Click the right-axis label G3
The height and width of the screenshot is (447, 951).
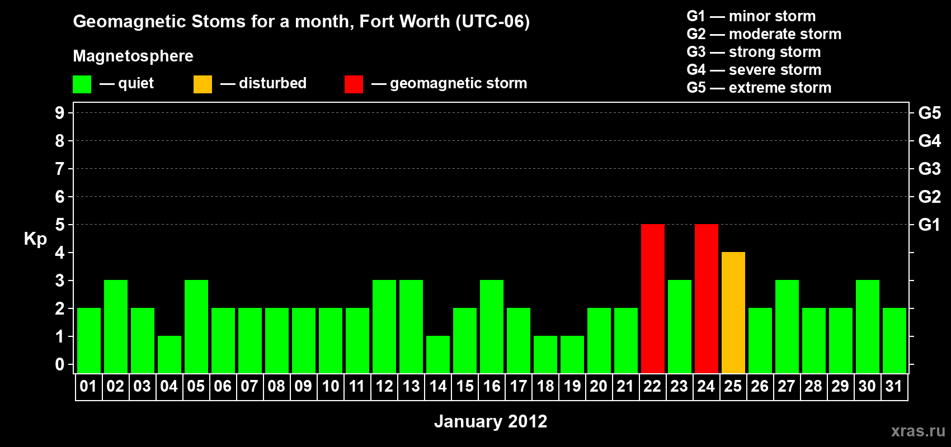929,169
